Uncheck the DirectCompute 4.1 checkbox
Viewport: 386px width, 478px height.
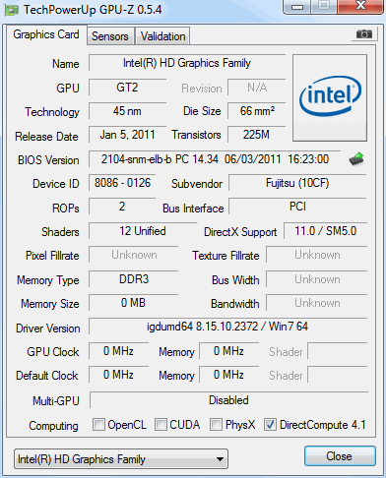[x=270, y=424]
